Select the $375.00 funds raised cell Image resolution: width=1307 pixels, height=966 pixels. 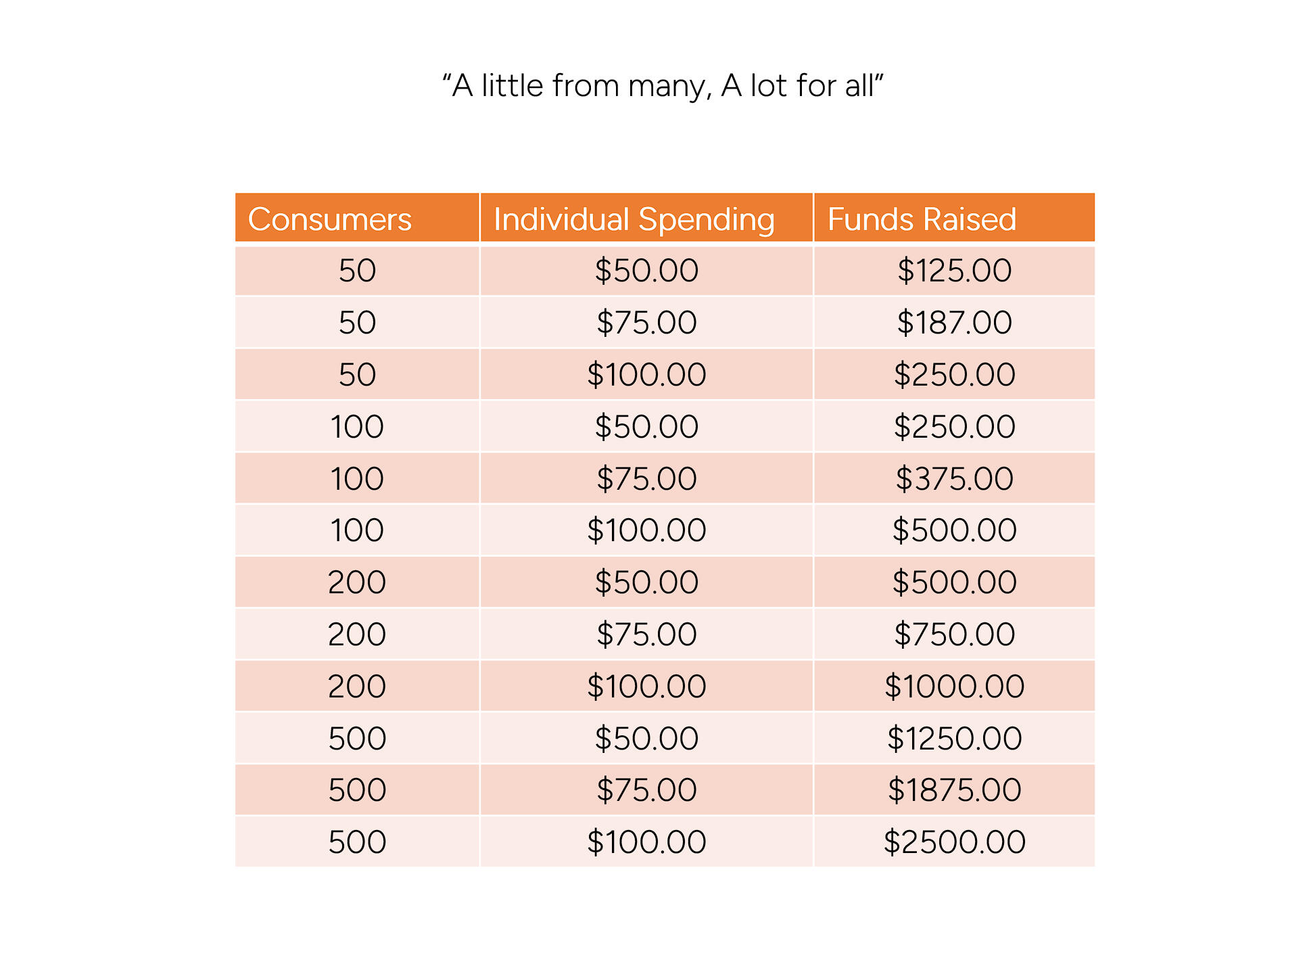click(x=954, y=479)
